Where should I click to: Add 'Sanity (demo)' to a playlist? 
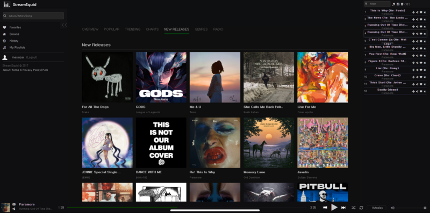(x=413, y=91)
